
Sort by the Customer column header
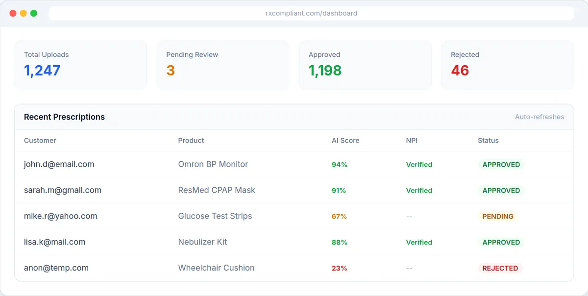pyautogui.click(x=40, y=141)
